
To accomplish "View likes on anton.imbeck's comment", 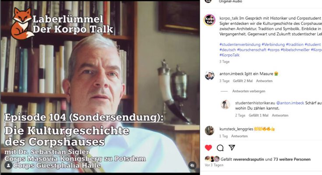I will click(x=243, y=81).
